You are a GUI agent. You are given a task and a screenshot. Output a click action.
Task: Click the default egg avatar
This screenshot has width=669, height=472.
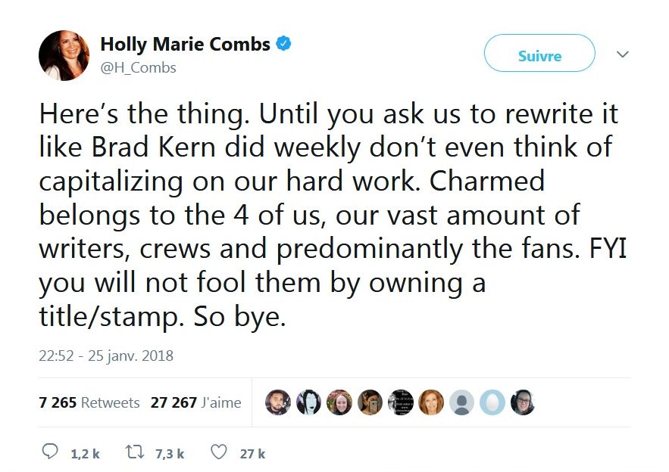[x=492, y=402]
